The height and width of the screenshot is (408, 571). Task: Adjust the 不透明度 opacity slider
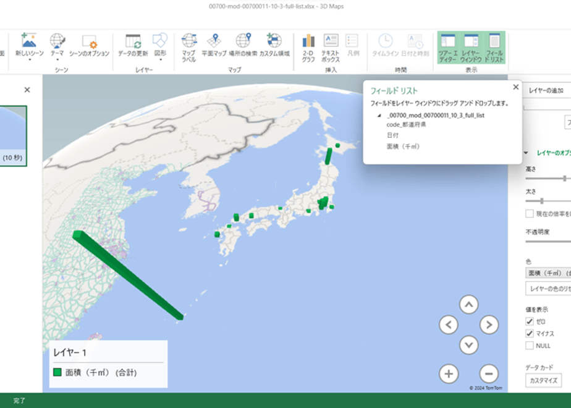548,242
